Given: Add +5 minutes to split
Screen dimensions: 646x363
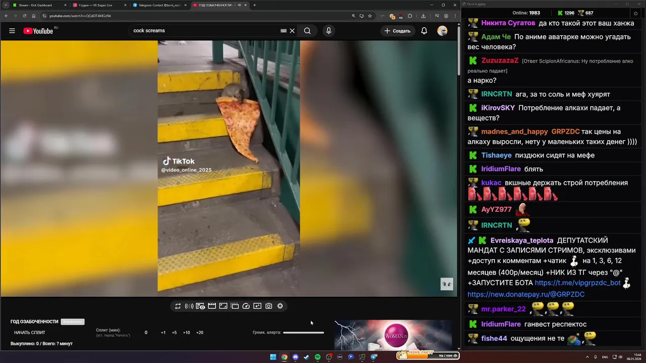Looking at the screenshot, I should 174,333.
